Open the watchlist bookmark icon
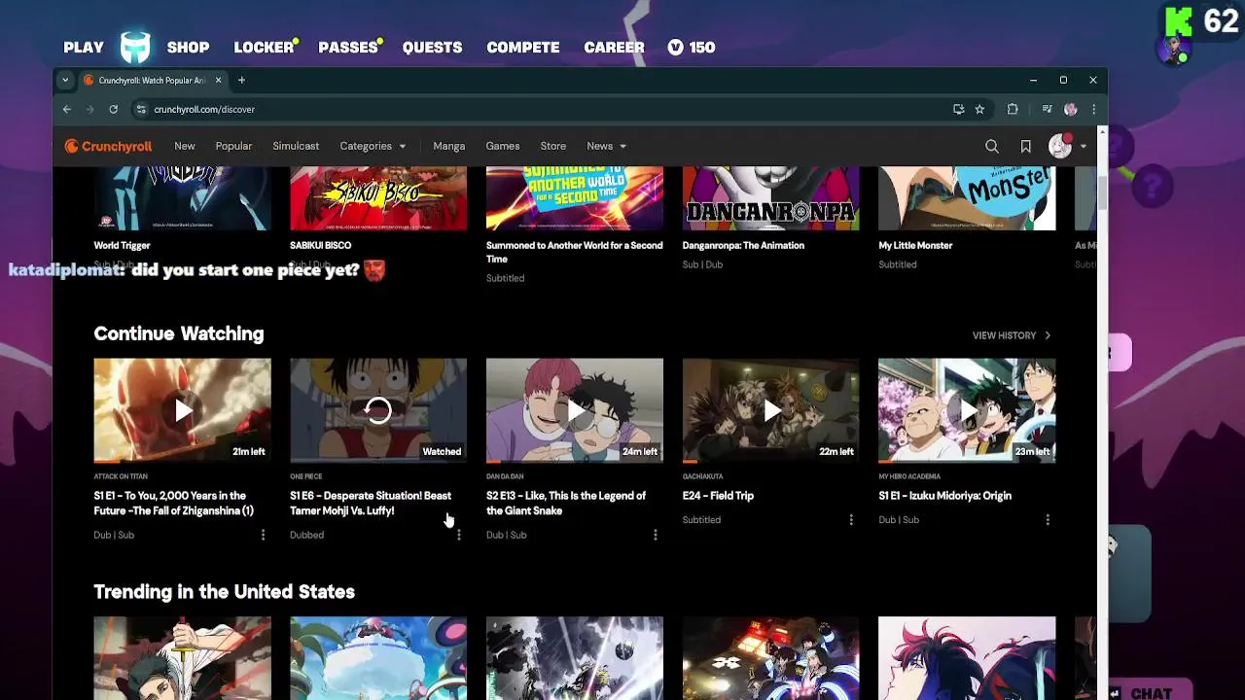This screenshot has height=700, width=1245. pyautogui.click(x=1025, y=146)
